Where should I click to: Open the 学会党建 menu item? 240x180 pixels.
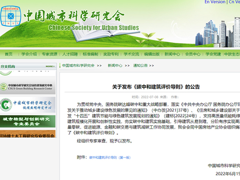[x=213, y=54]
